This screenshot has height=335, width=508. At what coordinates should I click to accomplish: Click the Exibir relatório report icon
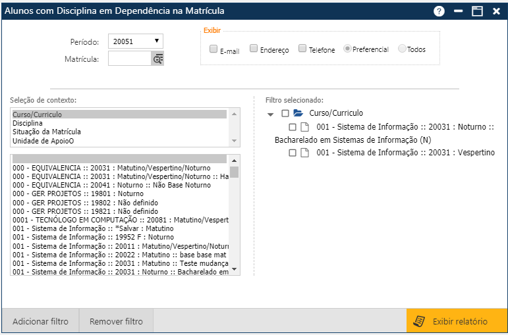[418, 321]
